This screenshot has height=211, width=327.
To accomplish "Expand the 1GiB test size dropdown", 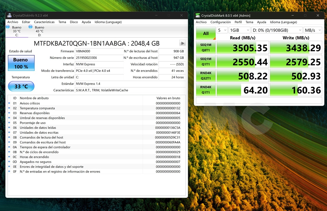I will pyautogui.click(x=239, y=30).
